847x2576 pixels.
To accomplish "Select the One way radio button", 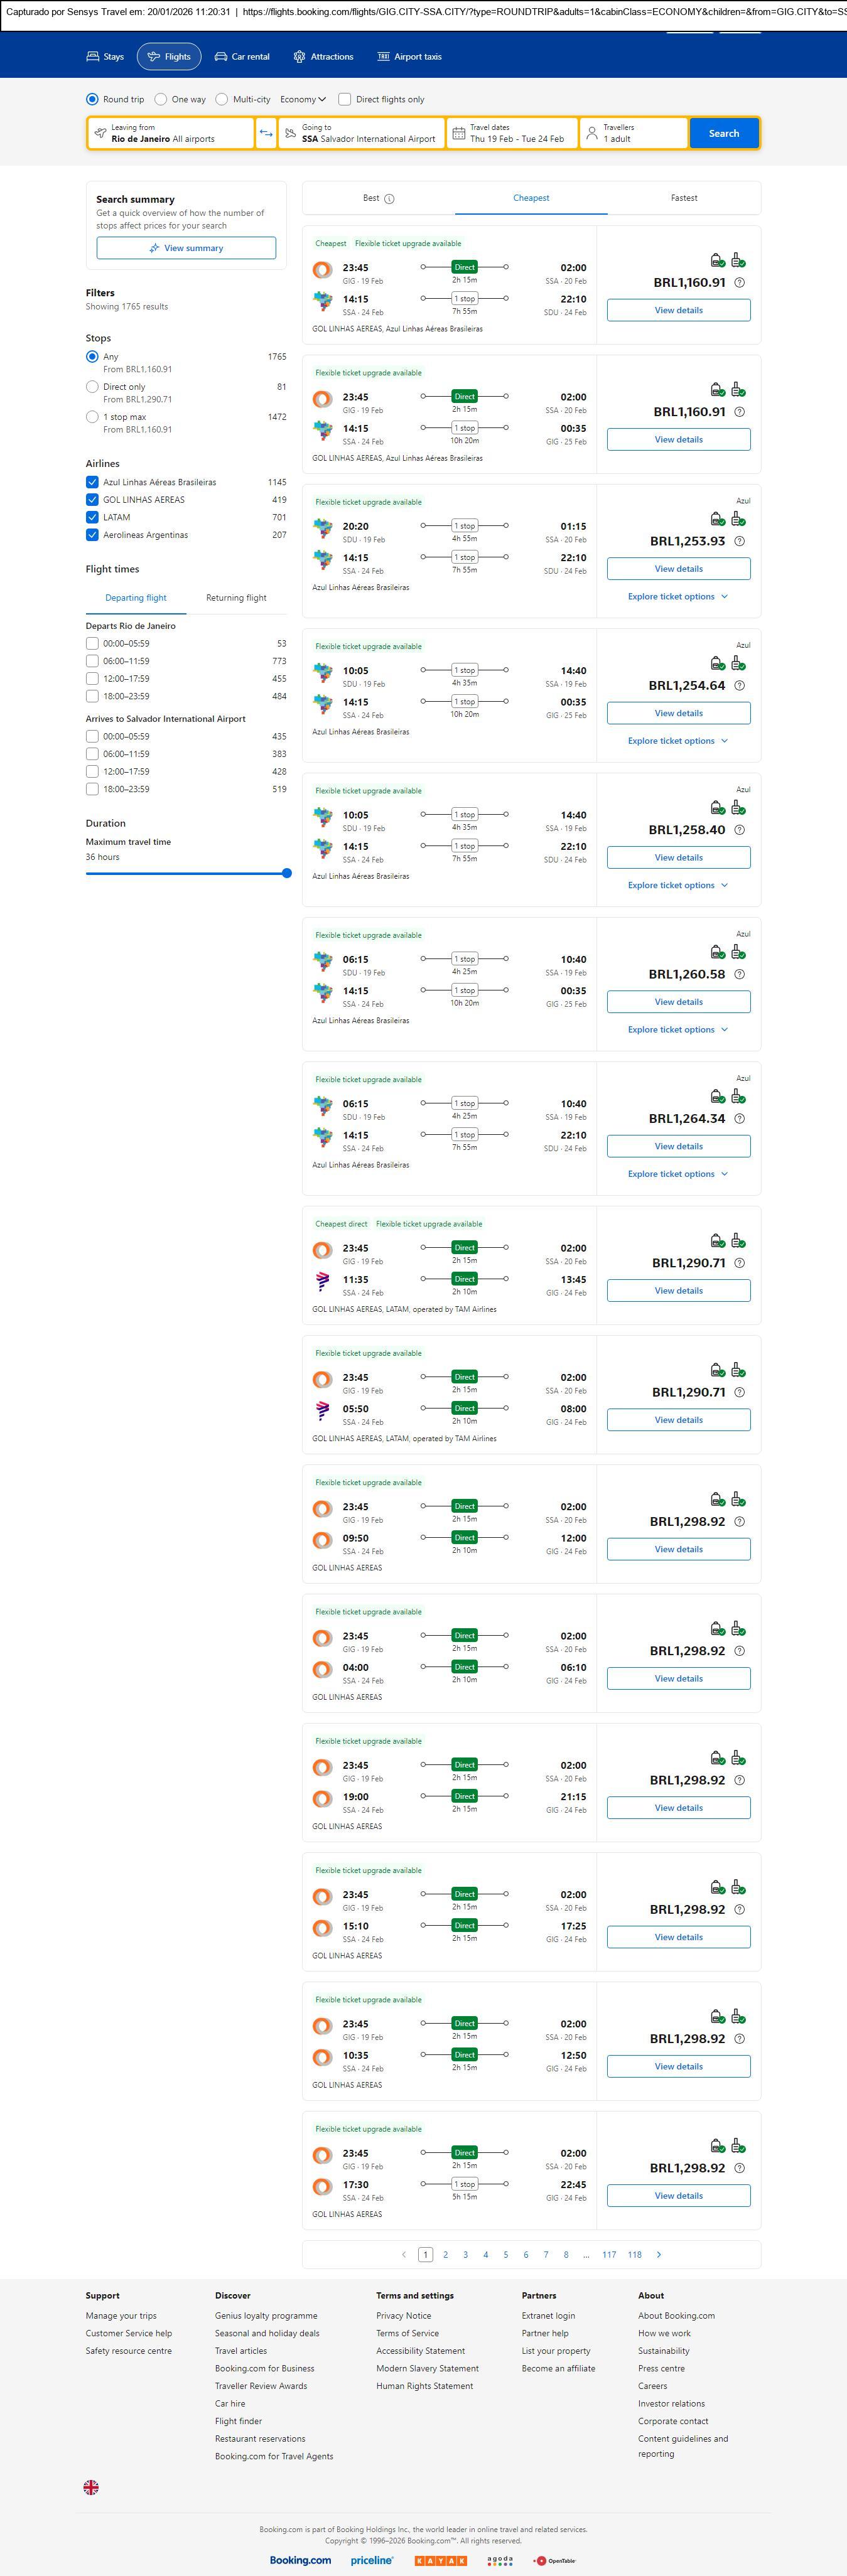I will point(161,99).
